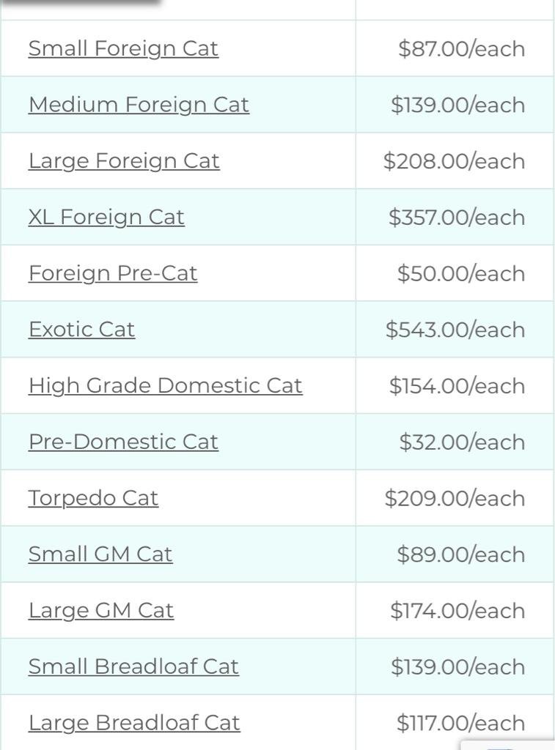Open the Large Breadloaf Cat link
The height and width of the screenshot is (750, 555).
[x=134, y=723]
